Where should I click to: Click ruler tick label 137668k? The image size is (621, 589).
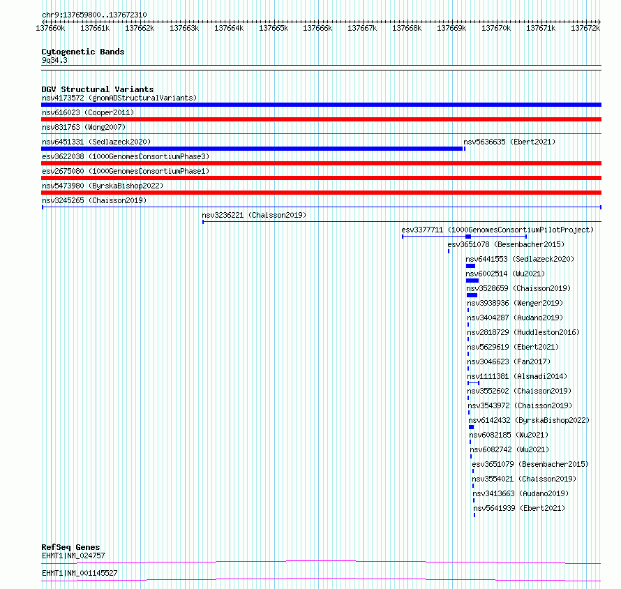click(407, 29)
